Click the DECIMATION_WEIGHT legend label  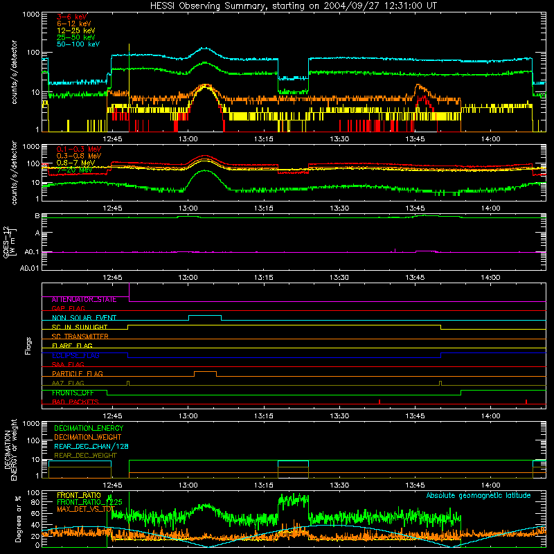point(88,437)
